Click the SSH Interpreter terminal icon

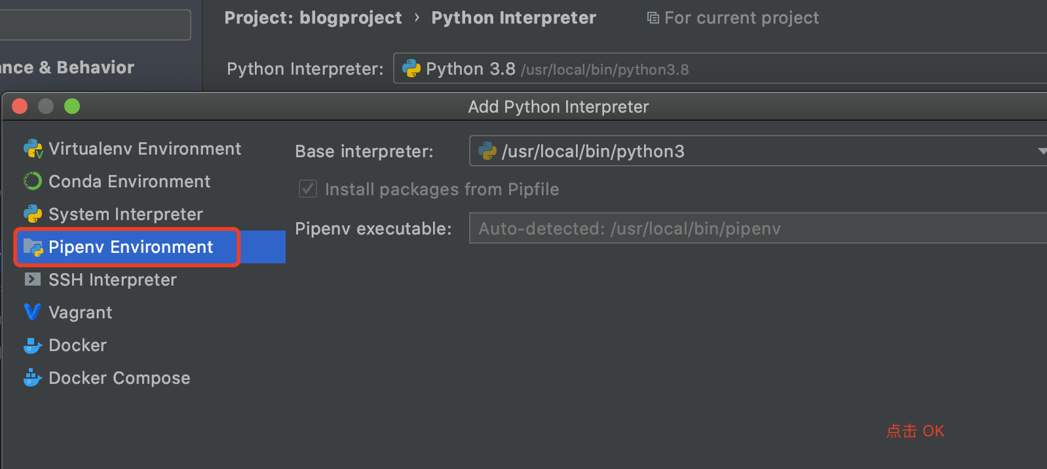[33, 280]
